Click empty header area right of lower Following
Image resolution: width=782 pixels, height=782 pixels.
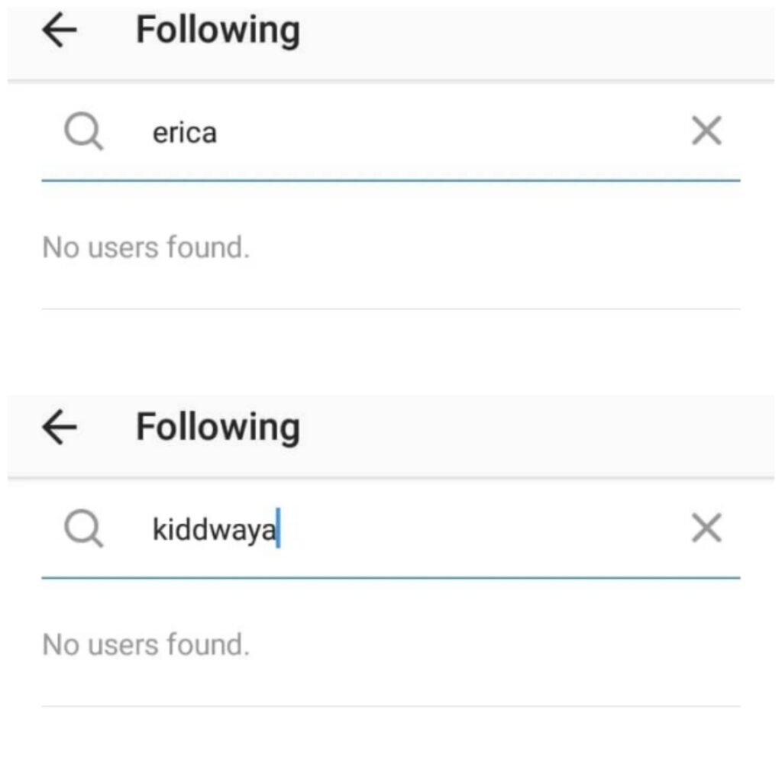pyautogui.click(x=535, y=431)
